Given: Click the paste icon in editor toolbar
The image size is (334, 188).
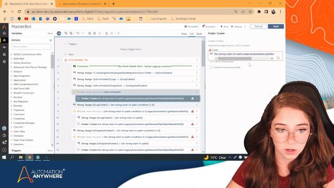Looking at the screenshot, I should (100, 33).
